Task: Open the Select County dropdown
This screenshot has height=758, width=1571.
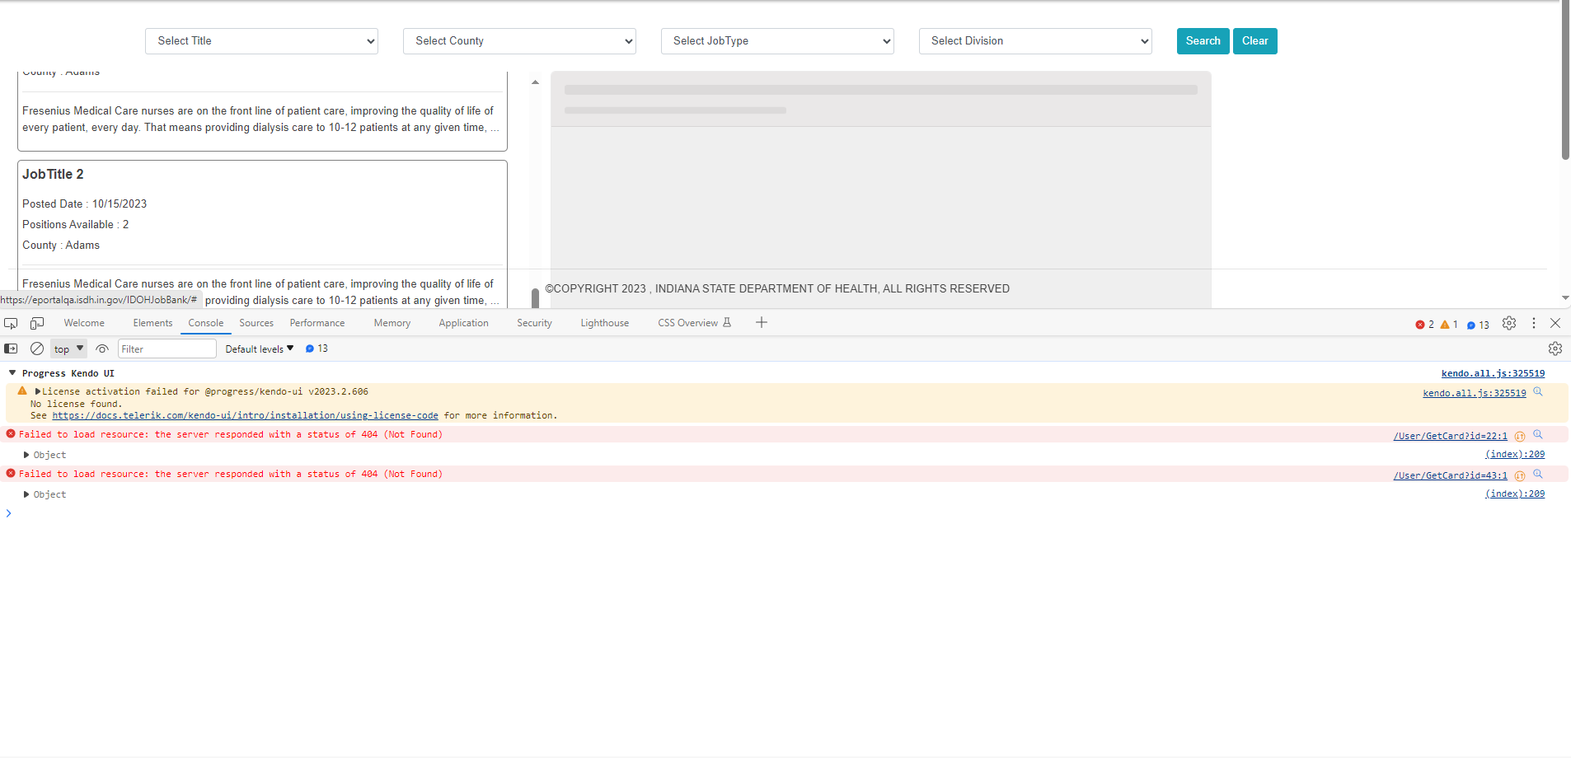Action: [x=519, y=41]
